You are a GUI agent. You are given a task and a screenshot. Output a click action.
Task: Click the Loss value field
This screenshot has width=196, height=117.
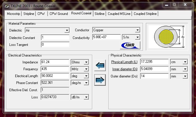point(55,97)
